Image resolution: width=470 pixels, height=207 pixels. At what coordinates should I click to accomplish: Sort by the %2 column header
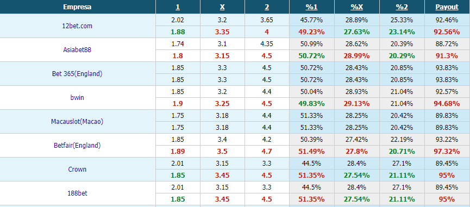(x=402, y=7)
